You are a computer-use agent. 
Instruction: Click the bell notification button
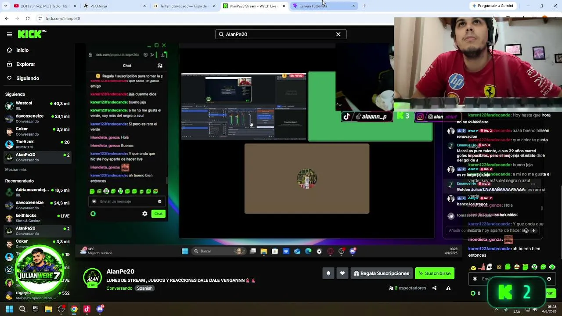coord(328,273)
